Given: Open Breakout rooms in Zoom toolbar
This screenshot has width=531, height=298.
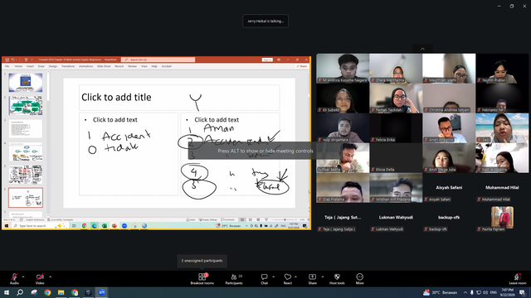Looking at the screenshot, I should tap(202, 279).
